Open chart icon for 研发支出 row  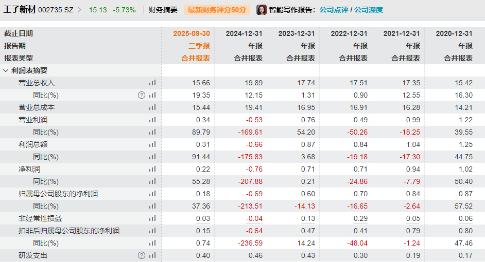tap(152, 255)
